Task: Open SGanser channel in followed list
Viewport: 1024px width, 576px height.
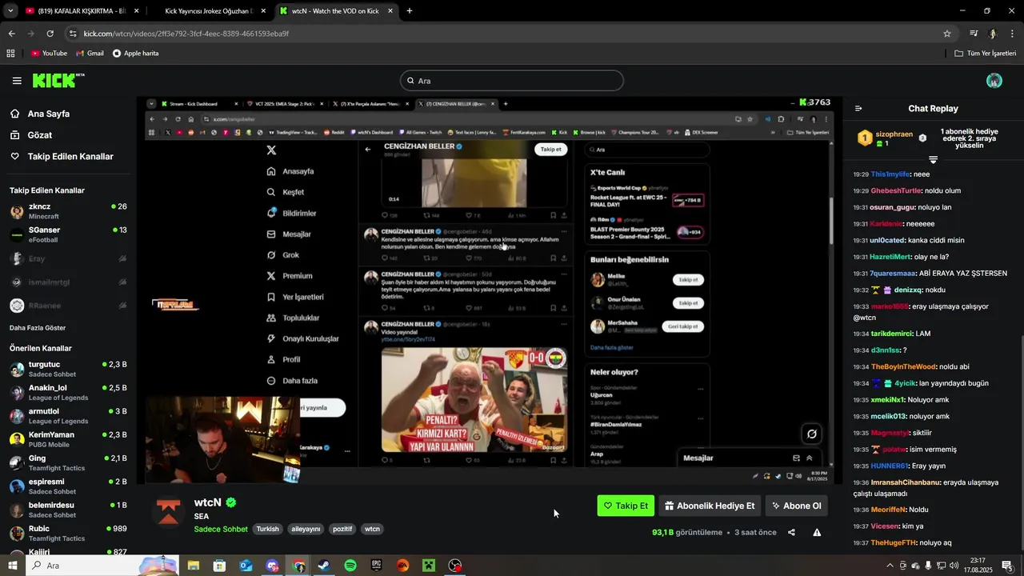Action: click(68, 234)
